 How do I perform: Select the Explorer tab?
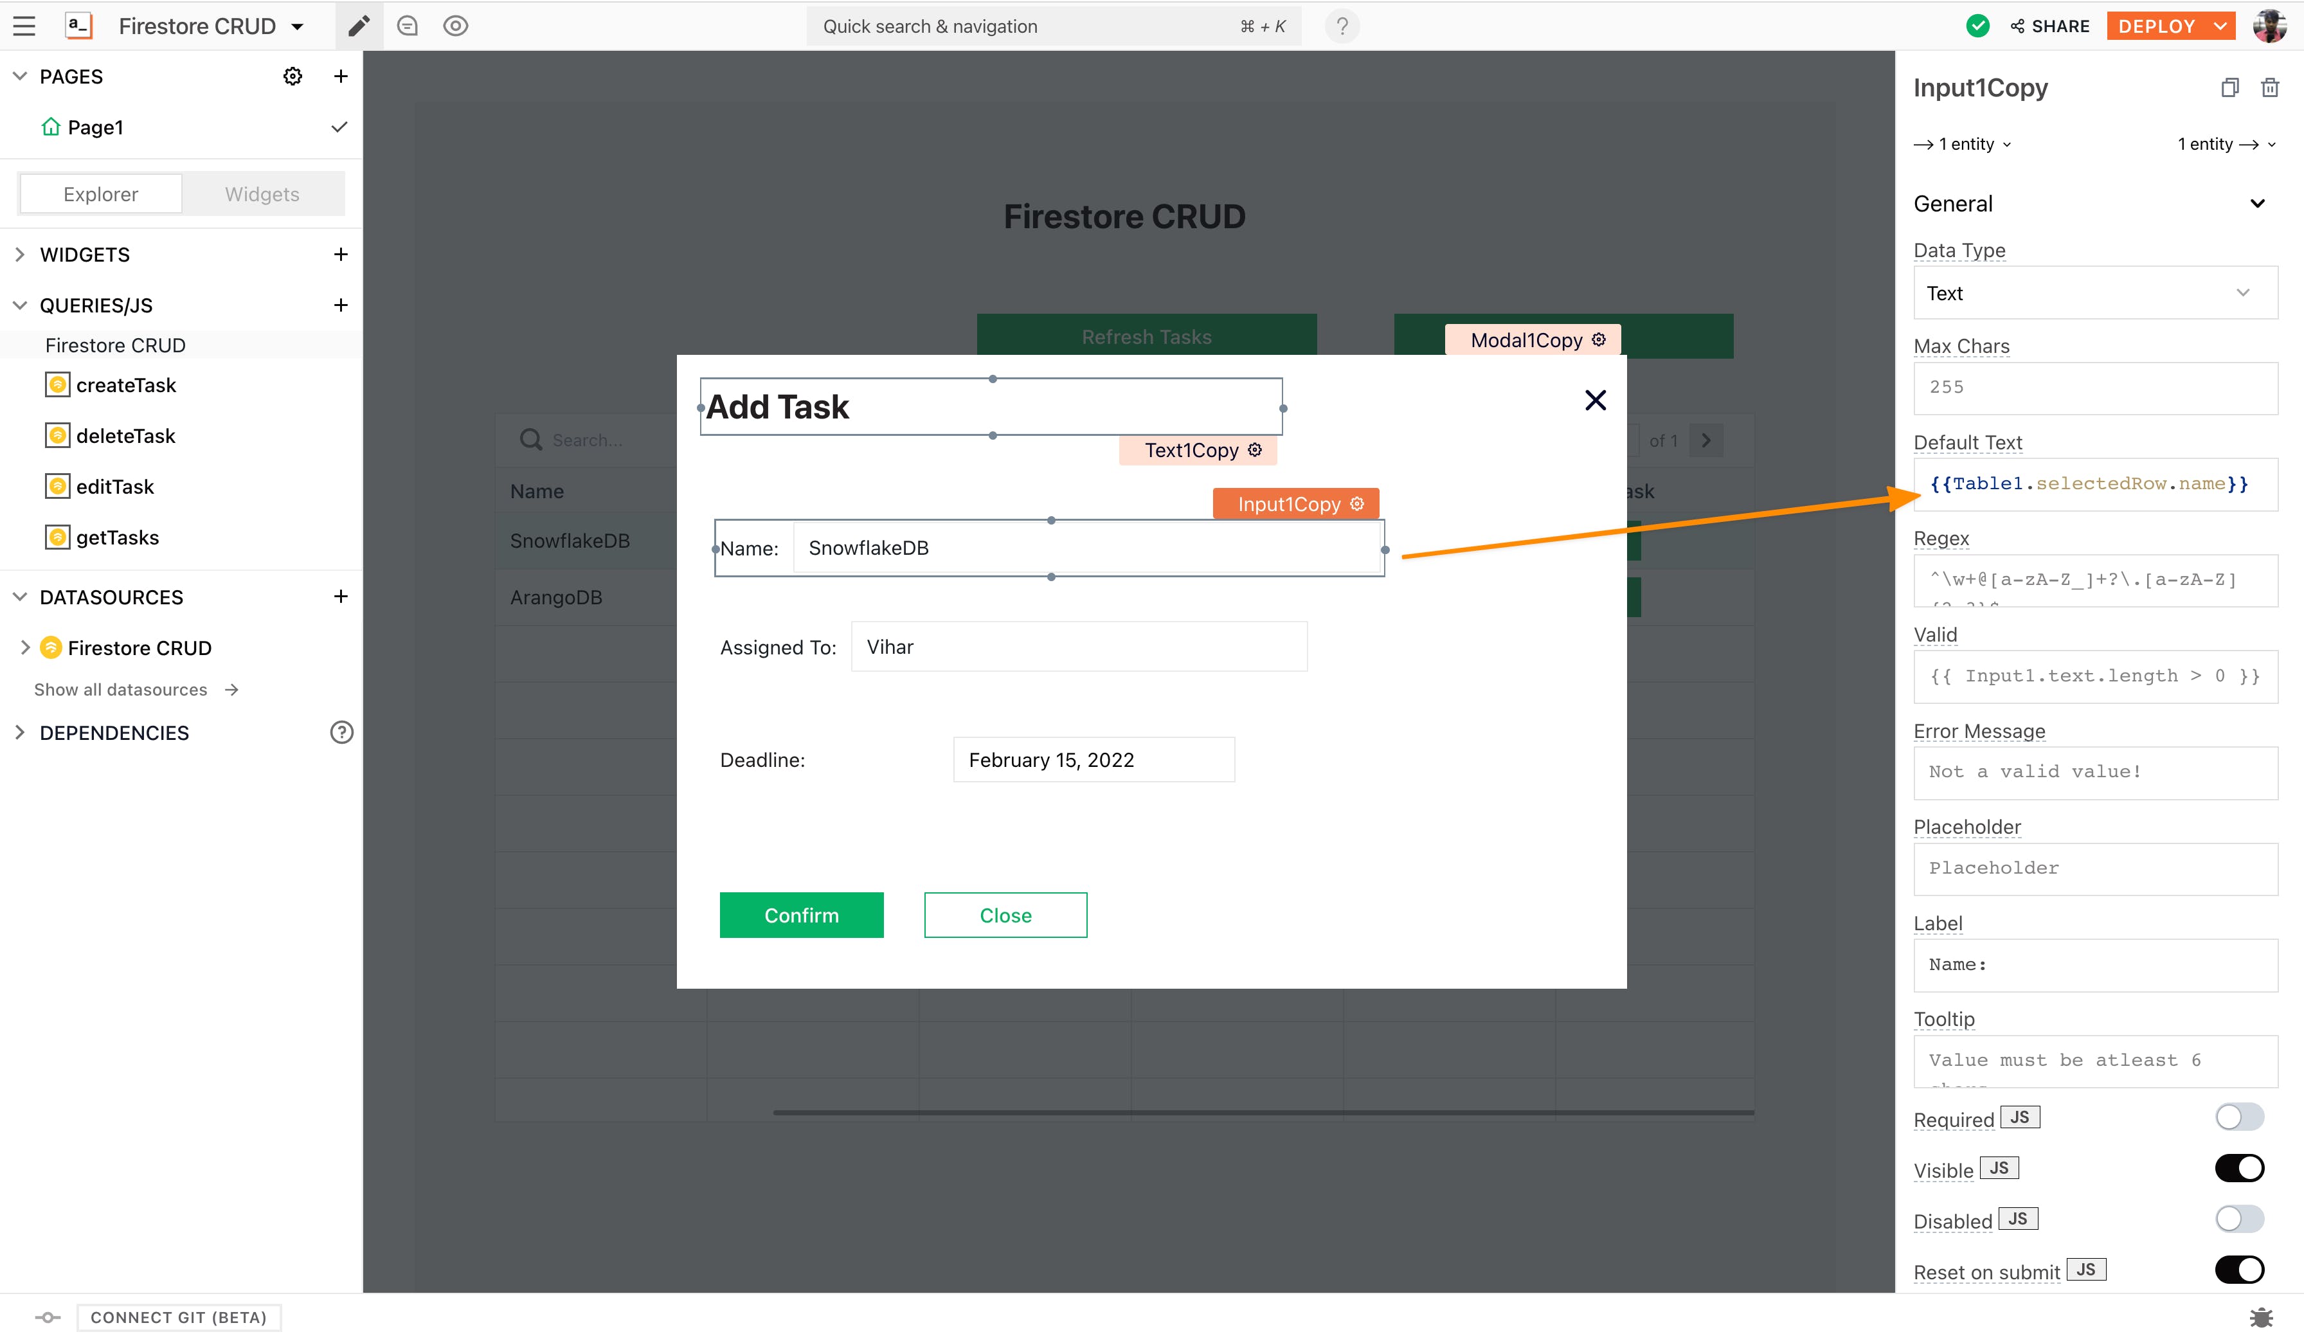[x=100, y=194]
